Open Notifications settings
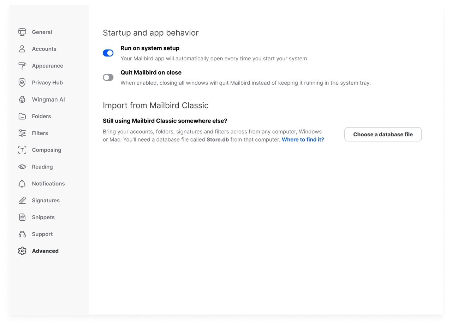Screen dimensions: 452x328 [x=48, y=184]
